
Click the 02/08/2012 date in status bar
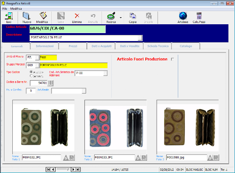tap(167, 170)
